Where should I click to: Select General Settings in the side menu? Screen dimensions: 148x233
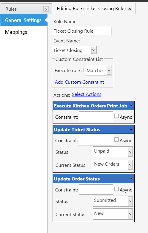point(23,20)
